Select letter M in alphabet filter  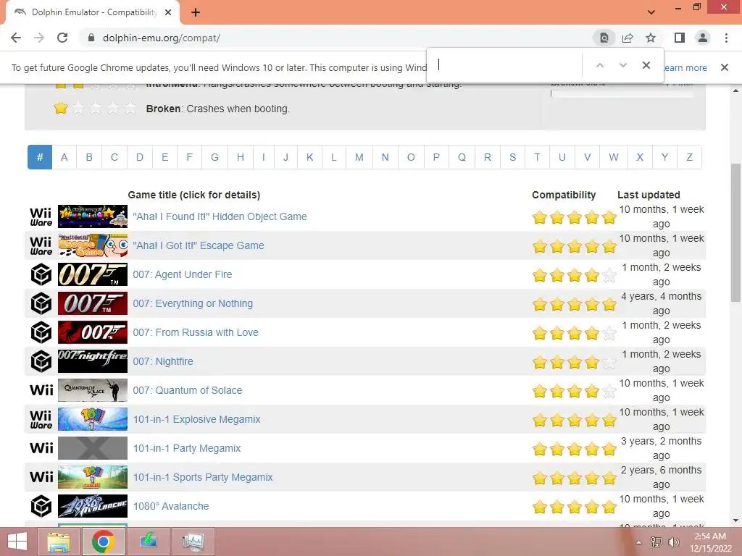pos(359,157)
